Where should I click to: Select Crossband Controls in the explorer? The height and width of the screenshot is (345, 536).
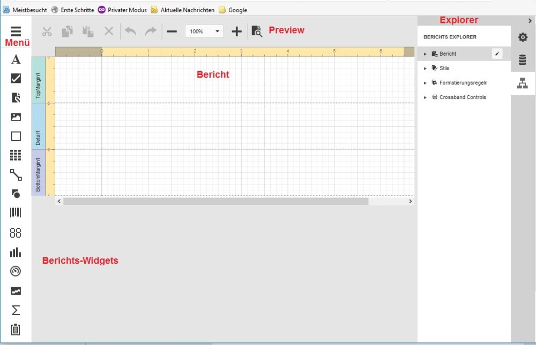coord(463,97)
